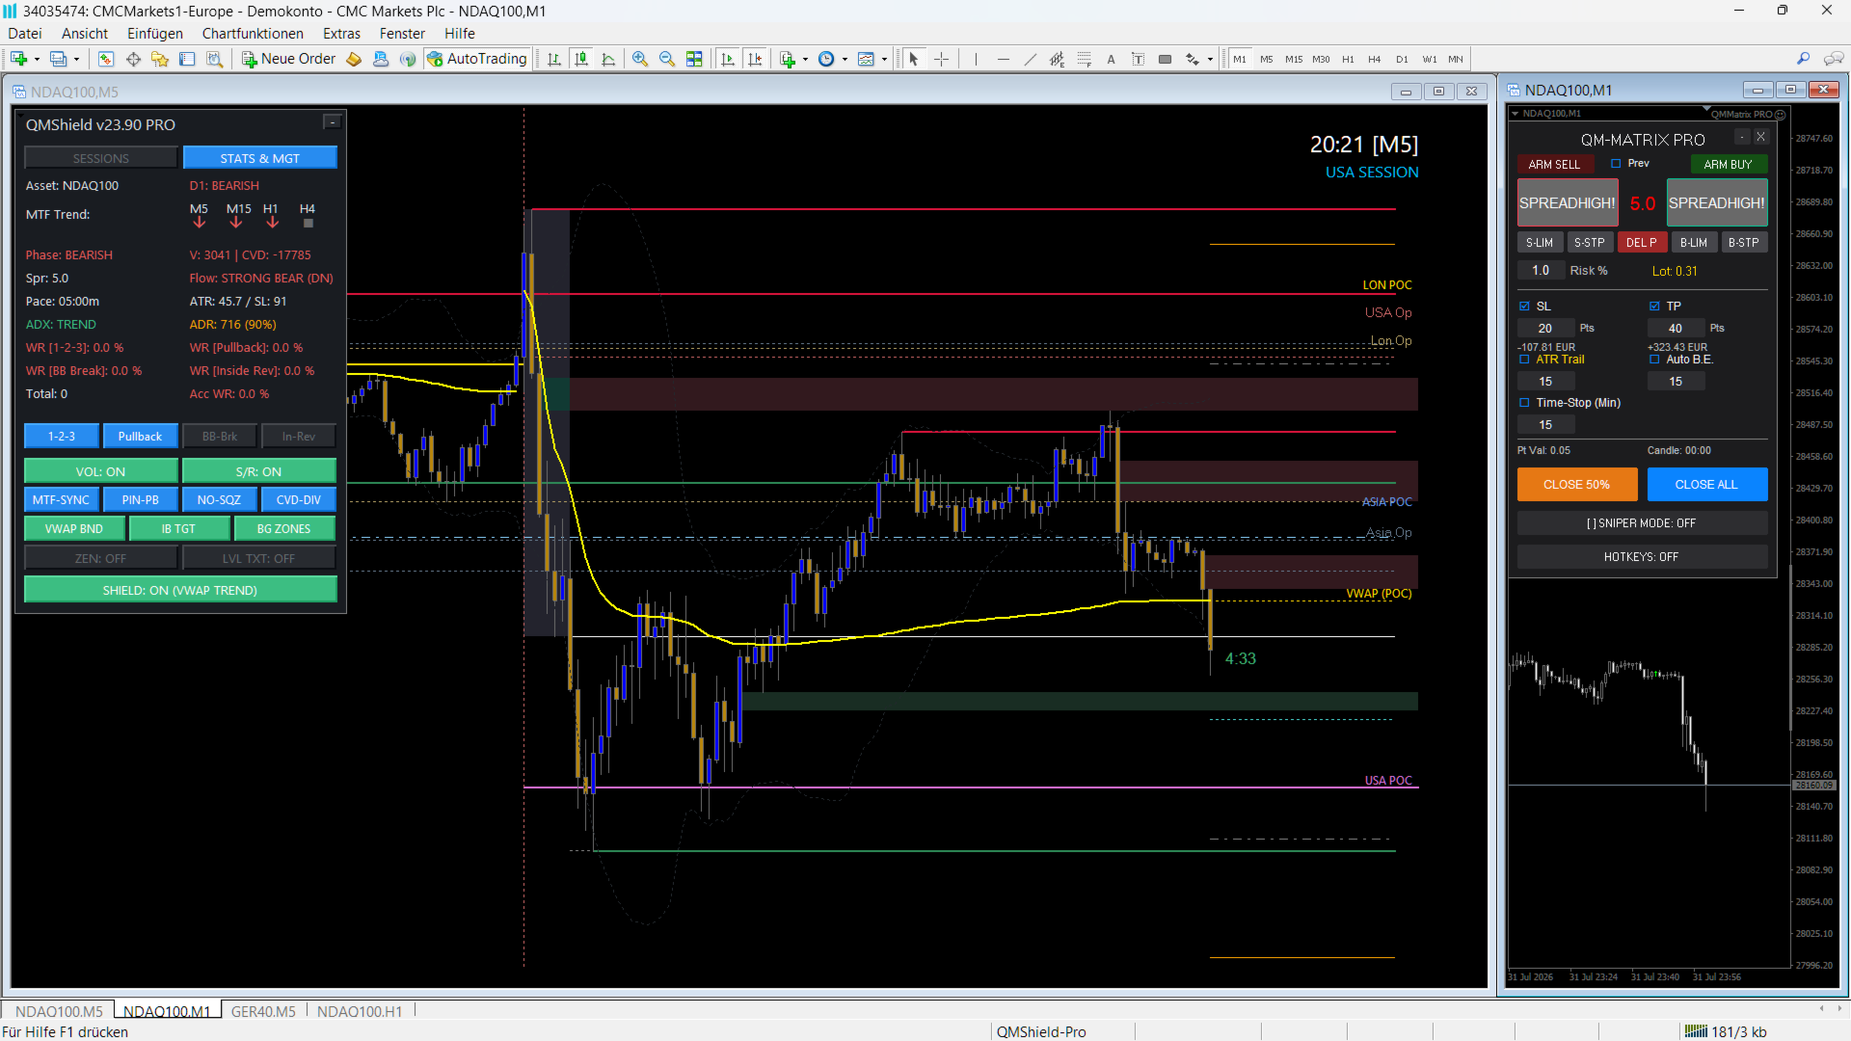Open the Profiles dropdown arrow
Viewport: 1851px width, 1041px height.
point(77,60)
